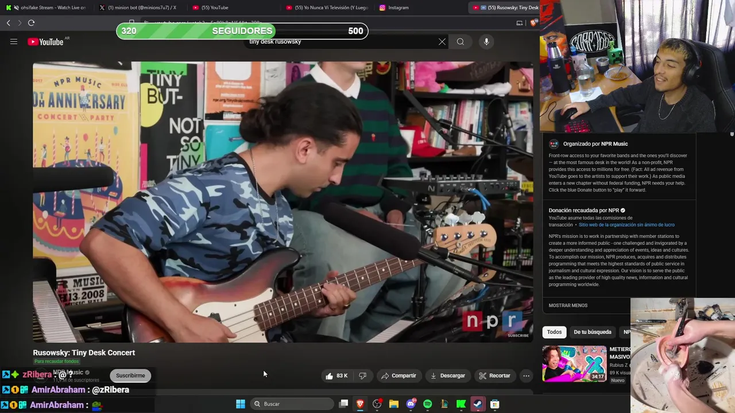Open Microsoft Store from the taskbar
The image size is (735, 413).
coord(495,404)
